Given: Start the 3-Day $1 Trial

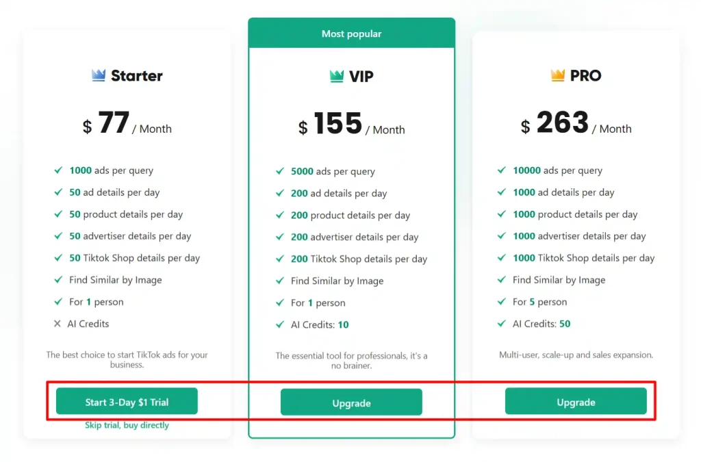Looking at the screenshot, I should click(x=127, y=401).
